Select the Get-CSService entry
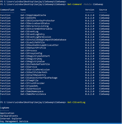The height and width of the screenshot is (124, 122). coord(29,67)
